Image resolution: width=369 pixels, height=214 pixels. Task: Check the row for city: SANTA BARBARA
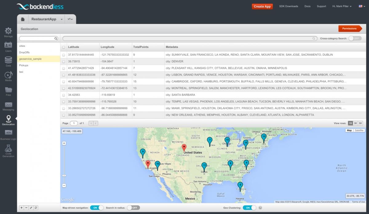click(x=64, y=95)
